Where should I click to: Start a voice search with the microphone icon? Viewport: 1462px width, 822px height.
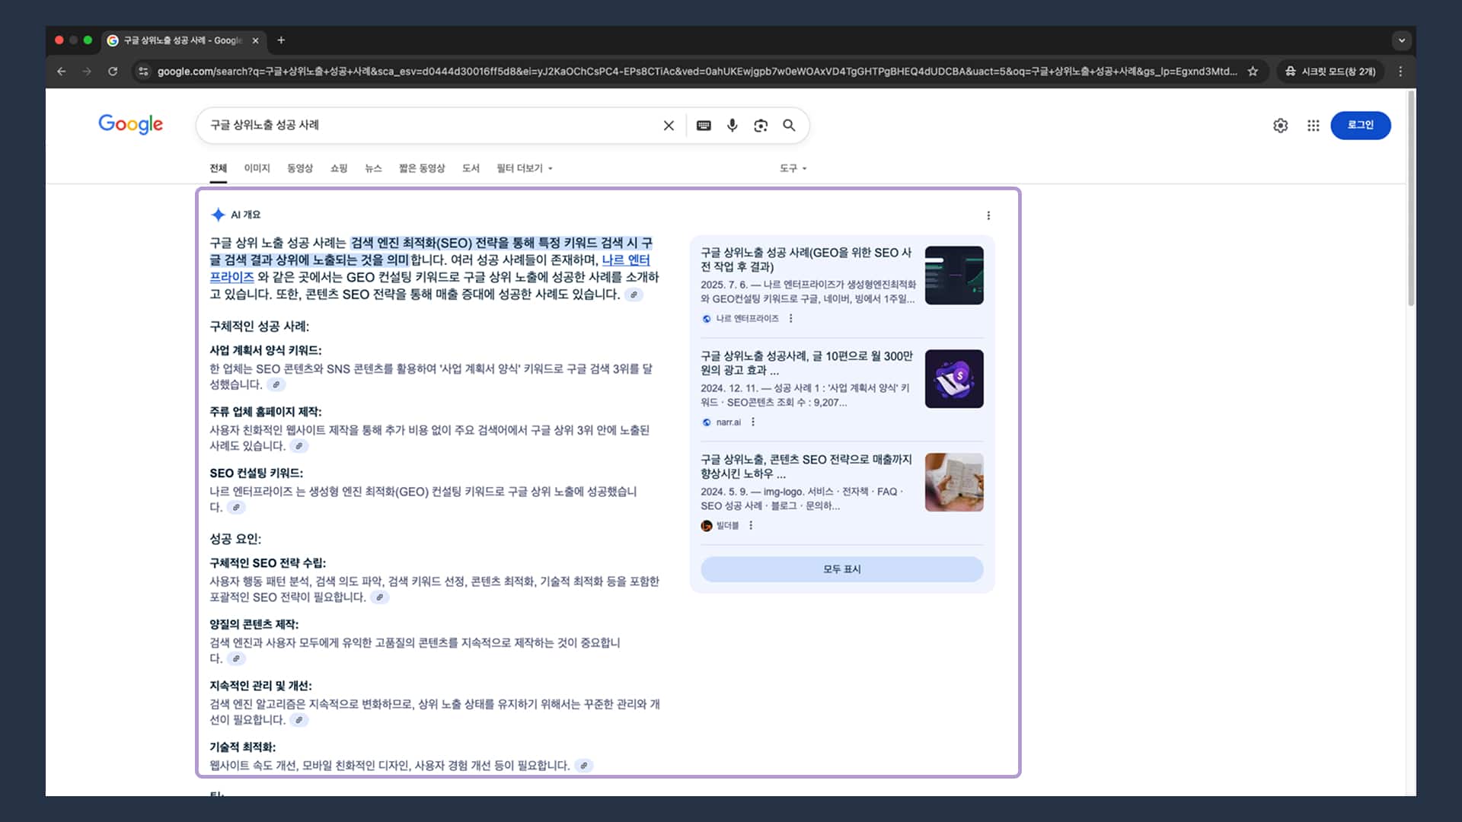(732, 126)
